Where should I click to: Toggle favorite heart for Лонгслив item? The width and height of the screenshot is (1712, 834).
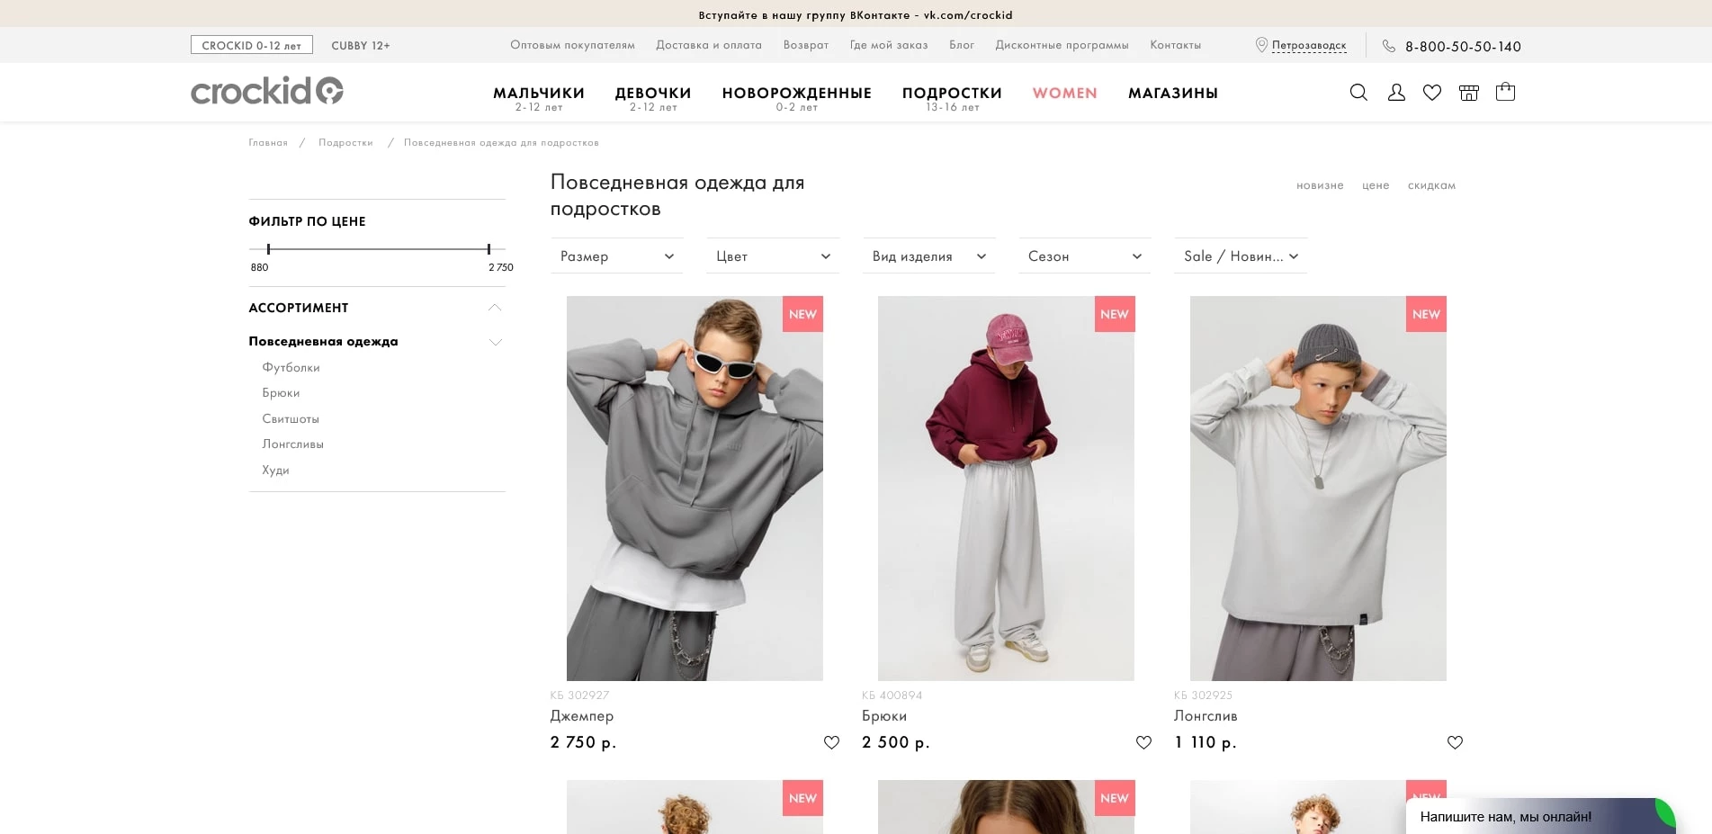coord(1455,742)
